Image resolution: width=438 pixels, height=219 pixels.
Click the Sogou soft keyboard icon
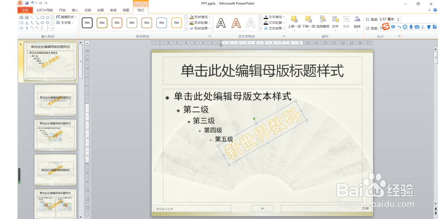[x=417, y=27]
